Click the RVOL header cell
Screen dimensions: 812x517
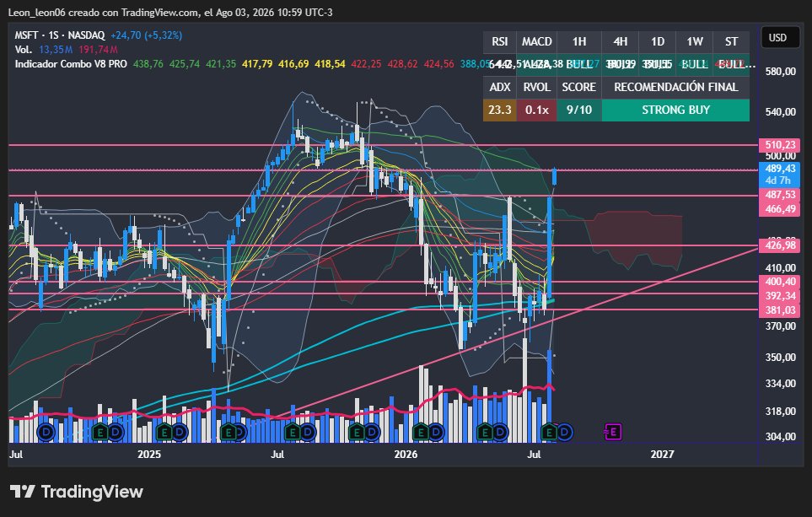536,87
